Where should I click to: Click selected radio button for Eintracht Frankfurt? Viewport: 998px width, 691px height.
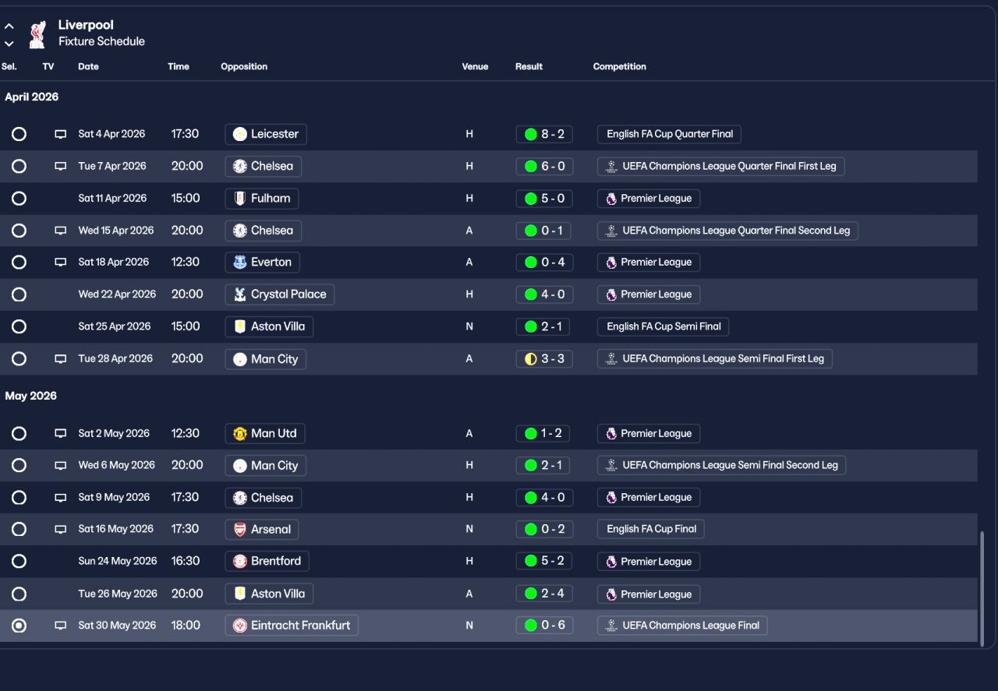[19, 626]
